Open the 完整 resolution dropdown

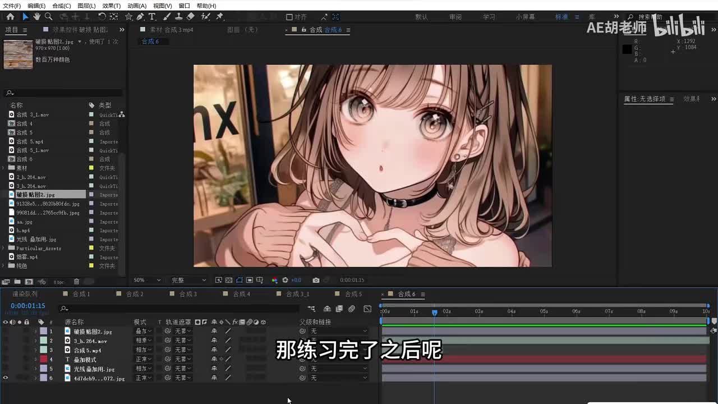188,280
